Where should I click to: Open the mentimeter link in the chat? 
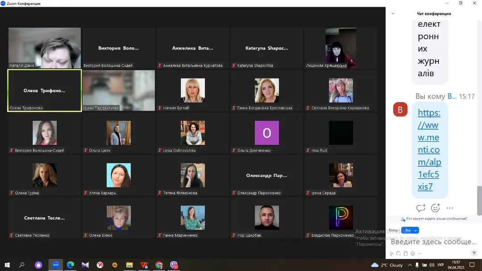click(x=429, y=150)
